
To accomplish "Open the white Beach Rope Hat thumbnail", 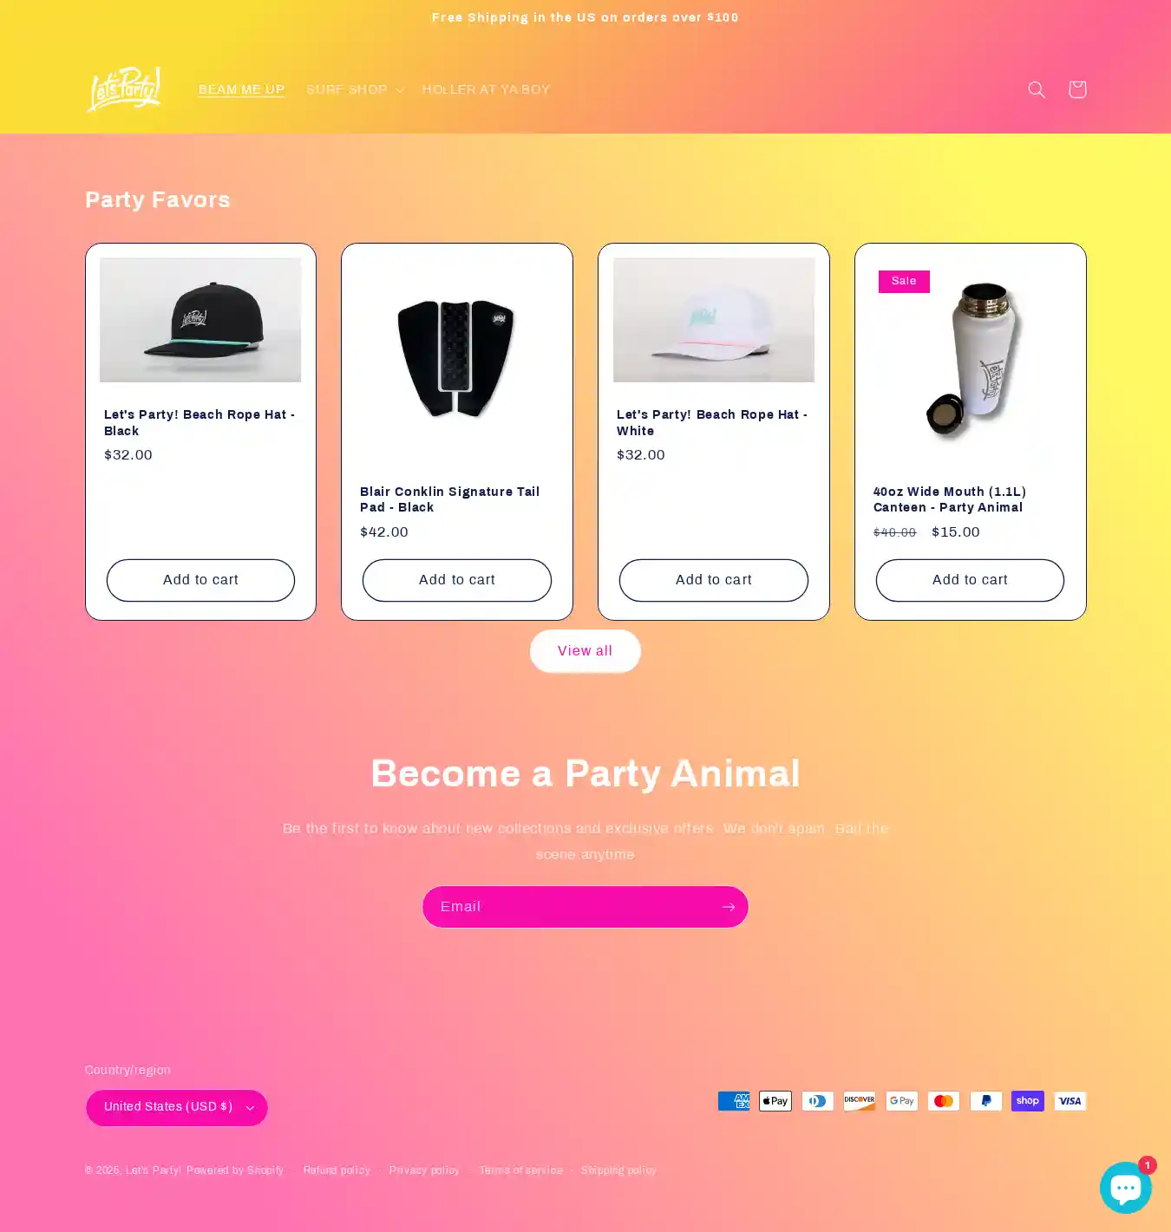I will [x=714, y=320].
